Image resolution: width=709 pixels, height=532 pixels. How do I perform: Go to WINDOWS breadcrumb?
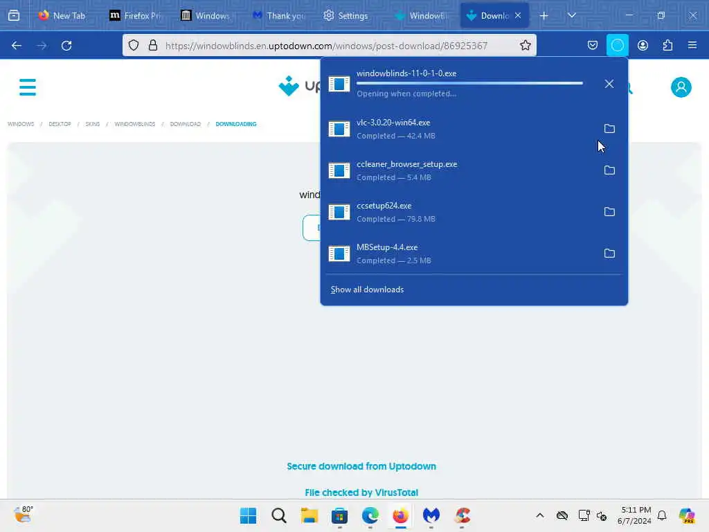[x=21, y=124]
